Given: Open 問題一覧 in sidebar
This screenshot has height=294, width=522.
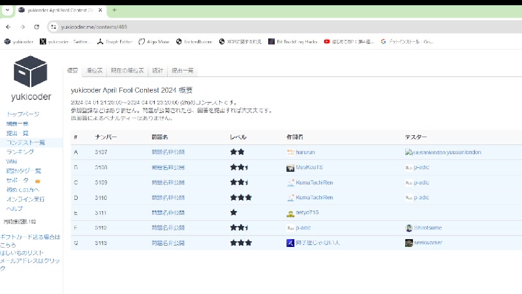Looking at the screenshot, I should pyautogui.click(x=18, y=123).
